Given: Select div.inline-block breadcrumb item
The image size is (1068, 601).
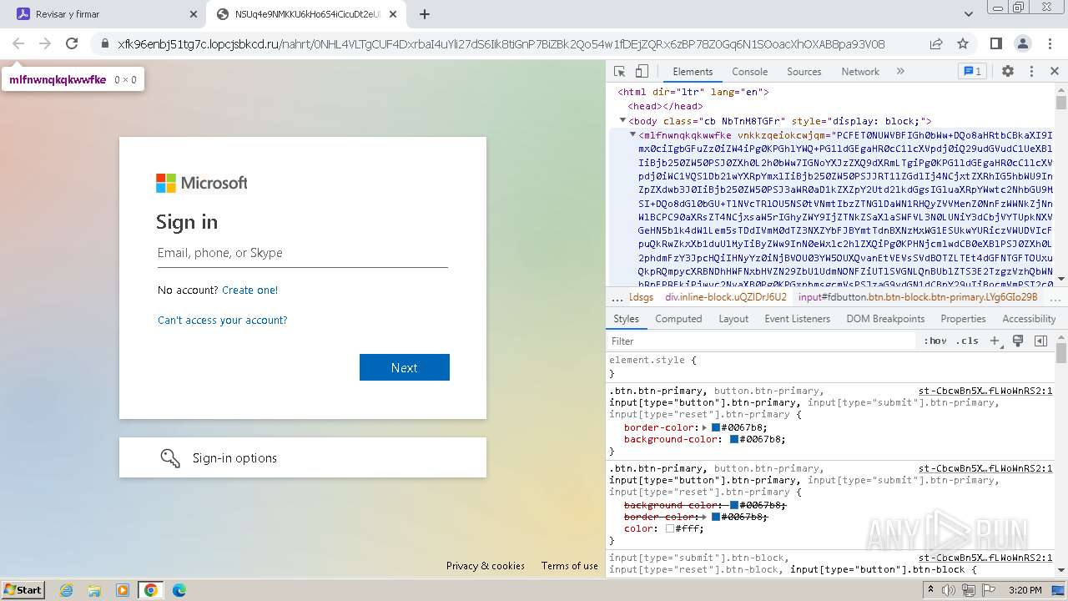Looking at the screenshot, I should click(725, 297).
